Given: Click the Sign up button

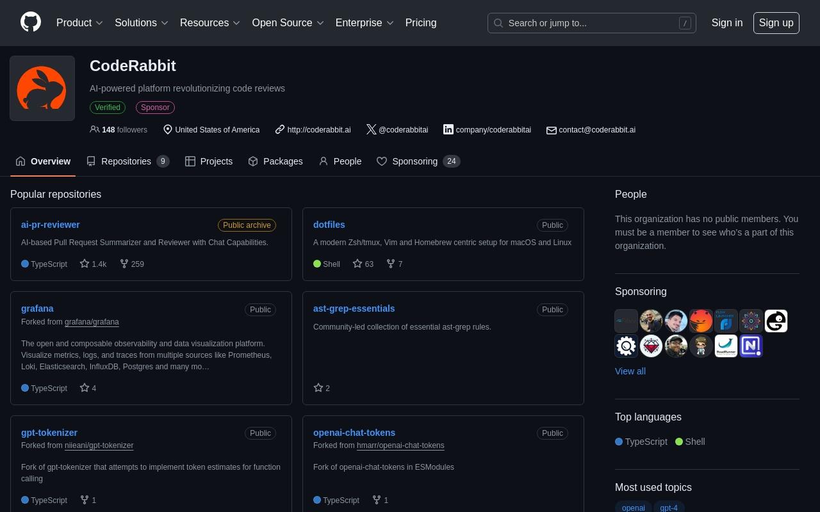Looking at the screenshot, I should [x=776, y=22].
